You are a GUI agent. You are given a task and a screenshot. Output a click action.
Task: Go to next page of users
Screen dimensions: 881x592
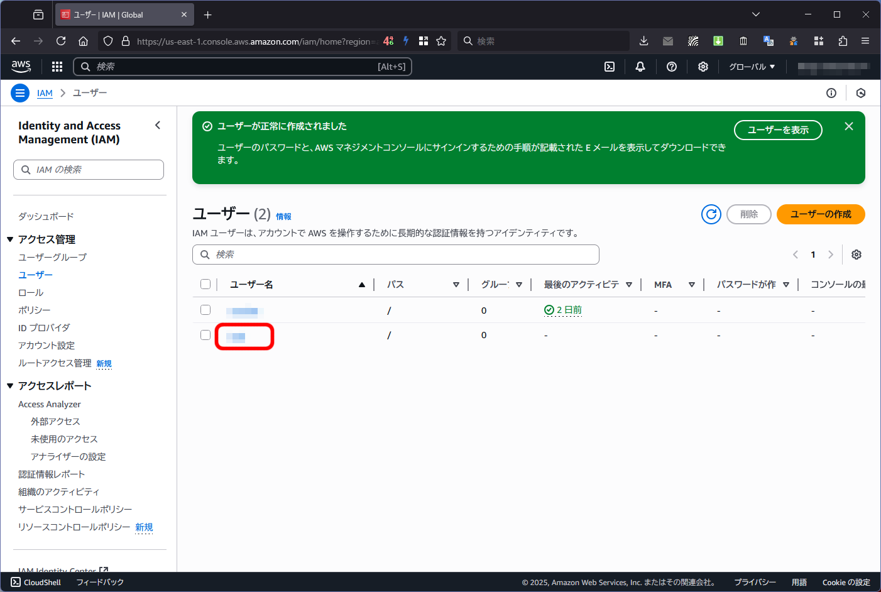831,255
